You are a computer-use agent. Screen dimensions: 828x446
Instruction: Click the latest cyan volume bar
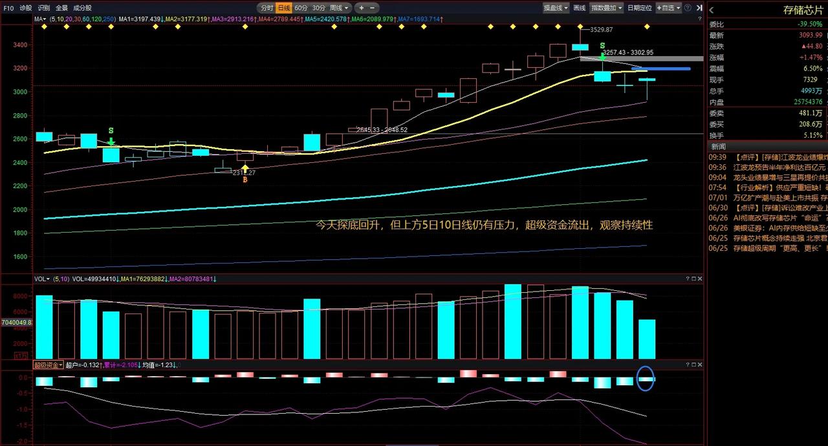pos(647,339)
